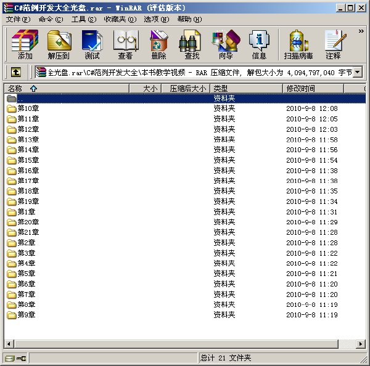Click horizontal scrollbar left arrow
The height and width of the screenshot is (366, 370).
[9, 344]
